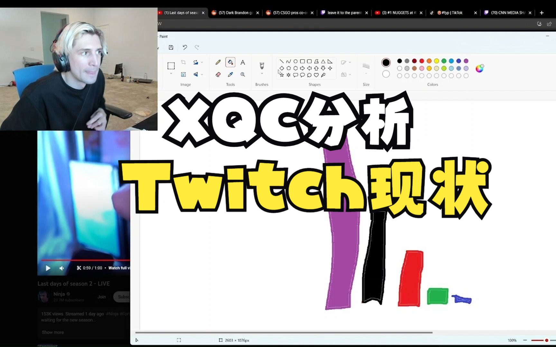Select the Magnifier zoom tool
This screenshot has height=347, width=556.
click(x=243, y=75)
